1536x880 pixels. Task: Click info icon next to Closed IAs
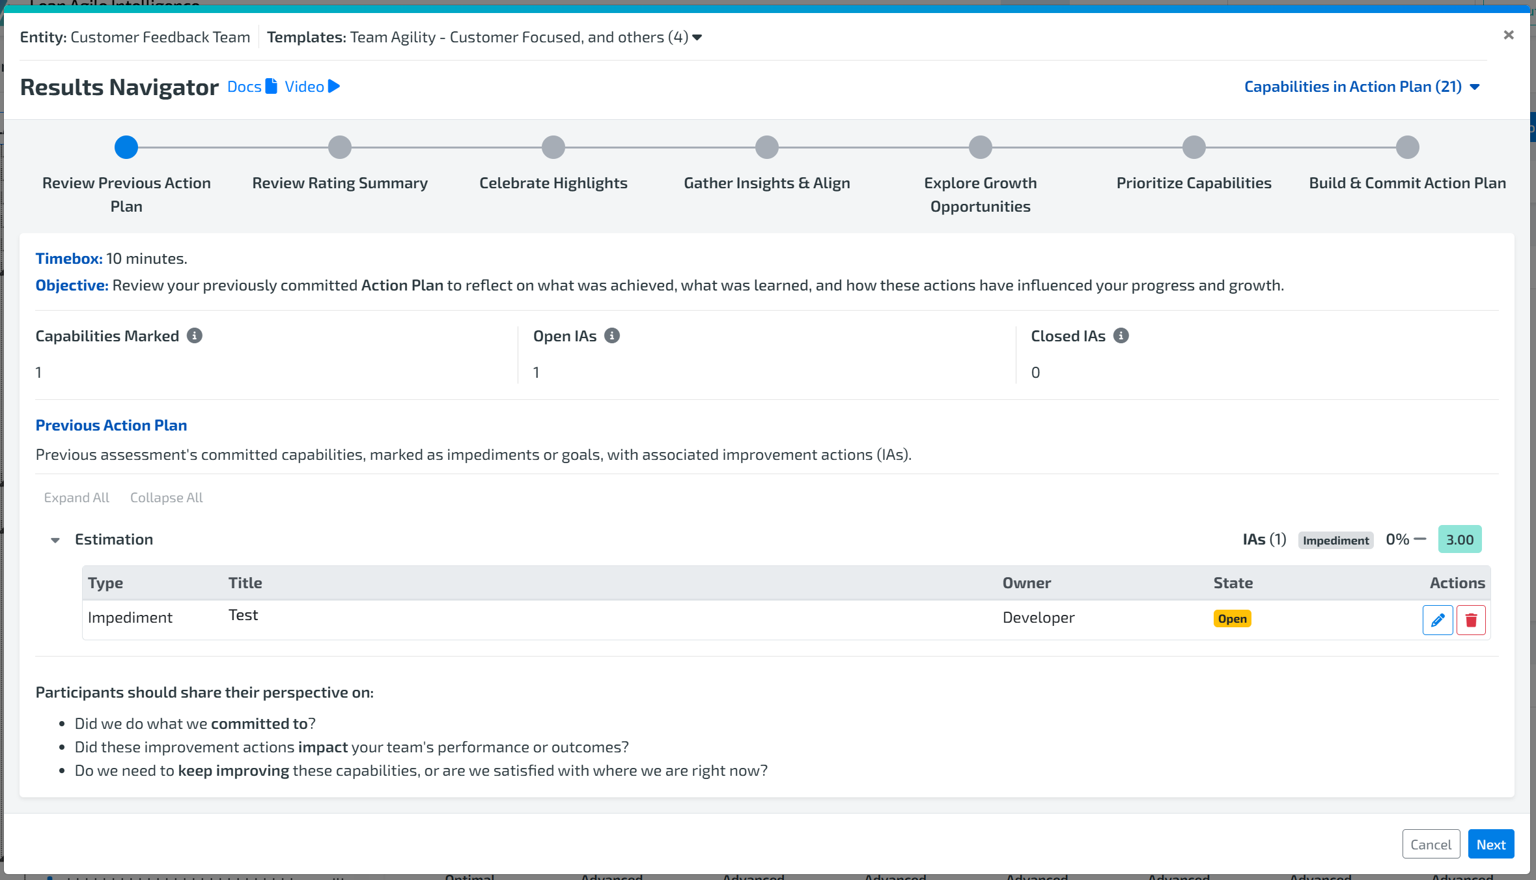pos(1121,335)
